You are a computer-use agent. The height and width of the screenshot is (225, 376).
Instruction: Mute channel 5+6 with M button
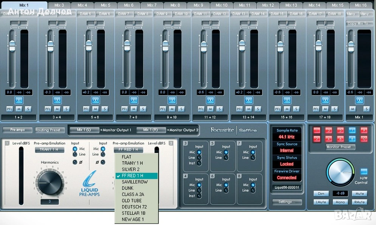95,109
